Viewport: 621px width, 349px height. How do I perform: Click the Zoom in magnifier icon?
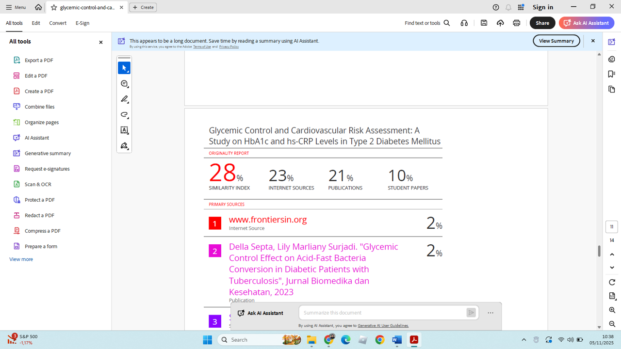612,310
